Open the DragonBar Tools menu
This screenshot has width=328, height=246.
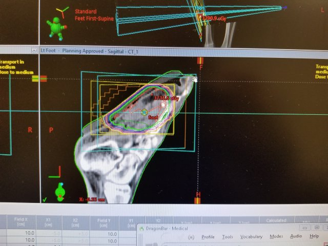[227, 237]
